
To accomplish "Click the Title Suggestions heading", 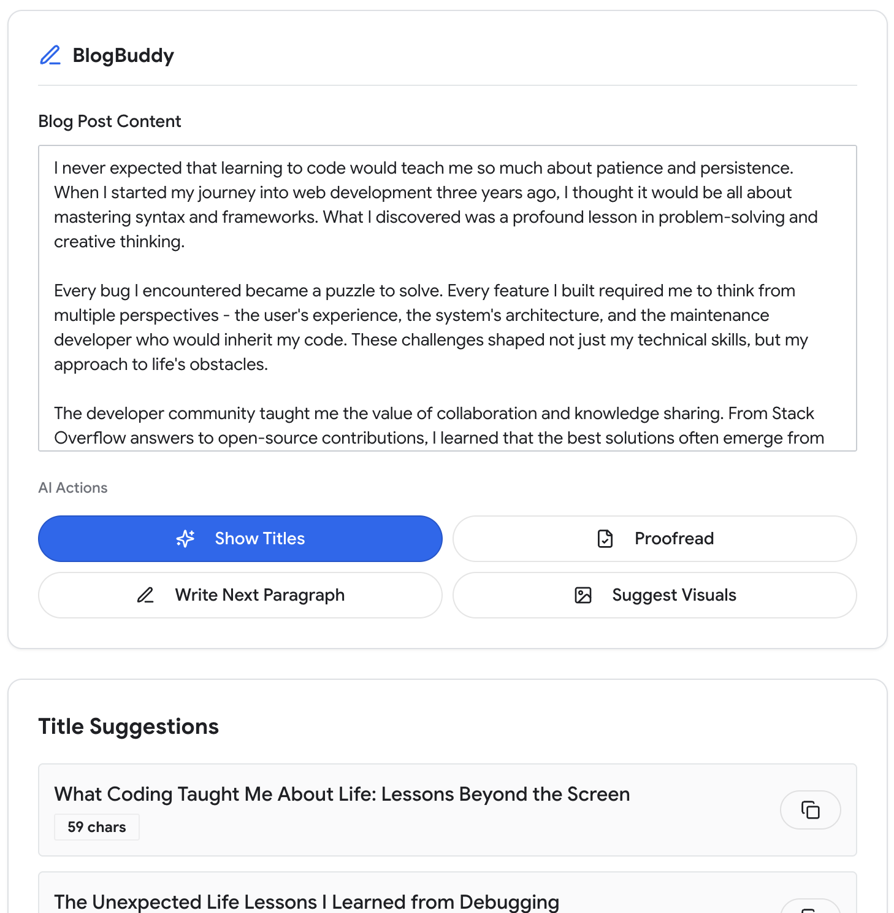I will (129, 726).
